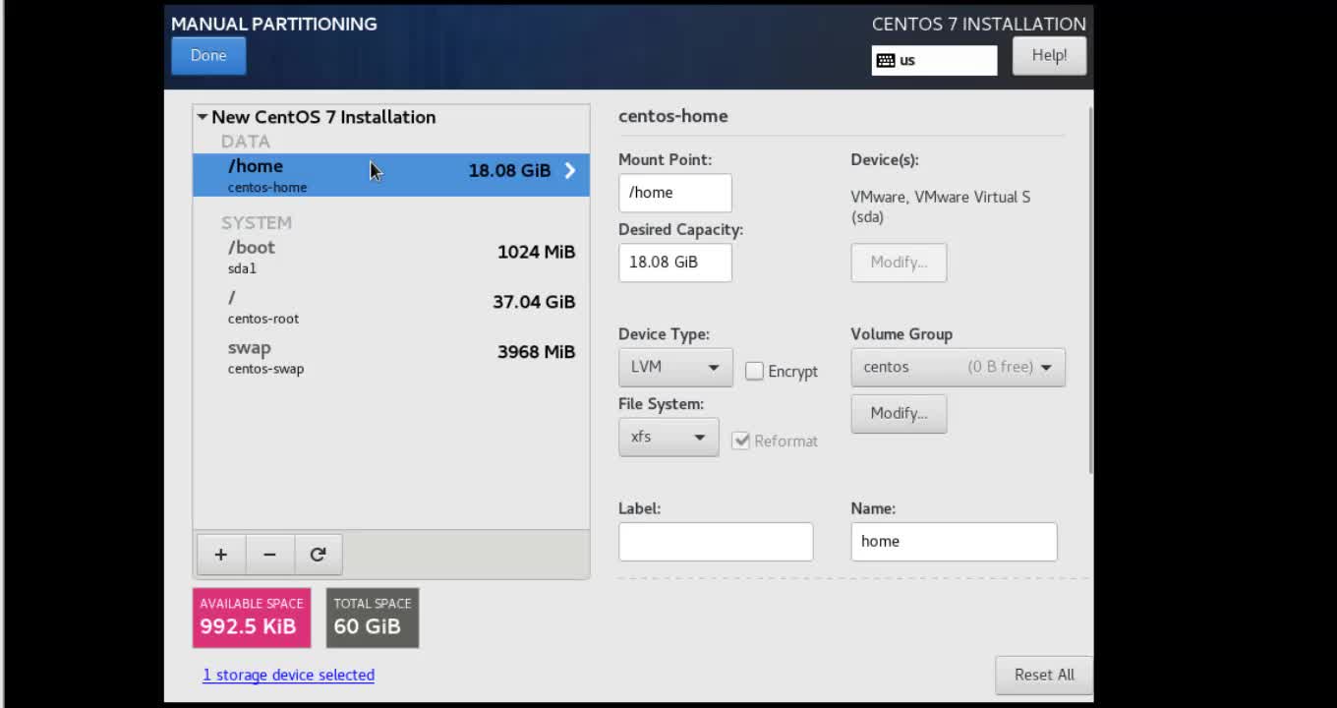Open the Volume Group centos dropdown
Screen dimensions: 1337x708
pyautogui.click(x=958, y=367)
